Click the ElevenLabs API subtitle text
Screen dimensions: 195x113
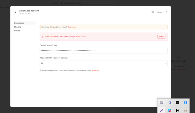24,14
